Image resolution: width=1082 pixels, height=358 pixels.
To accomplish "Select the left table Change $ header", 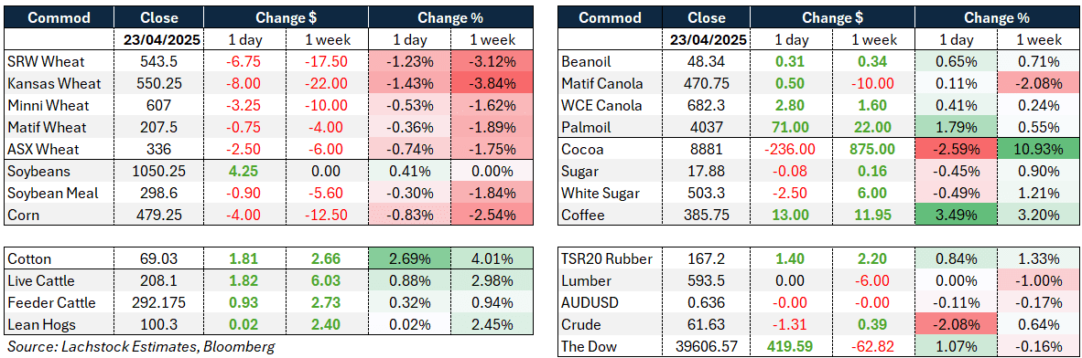I will pos(285,17).
